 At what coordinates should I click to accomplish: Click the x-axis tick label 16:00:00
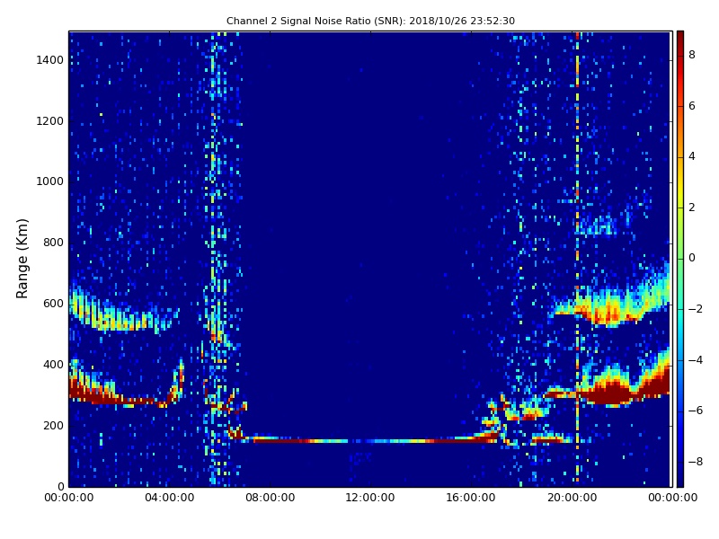tap(471, 498)
